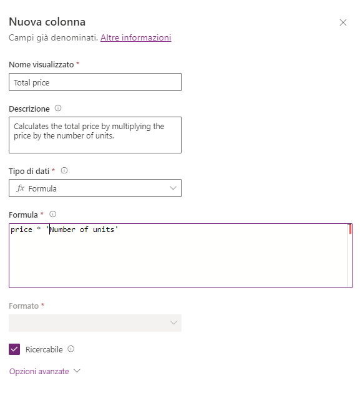
Task: Click the chevron next to Opzioni avanzate
Action: 77,371
